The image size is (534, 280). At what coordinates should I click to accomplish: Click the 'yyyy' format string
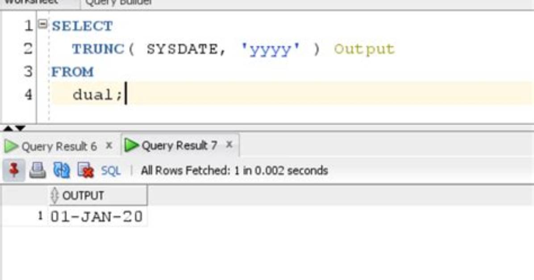point(271,49)
